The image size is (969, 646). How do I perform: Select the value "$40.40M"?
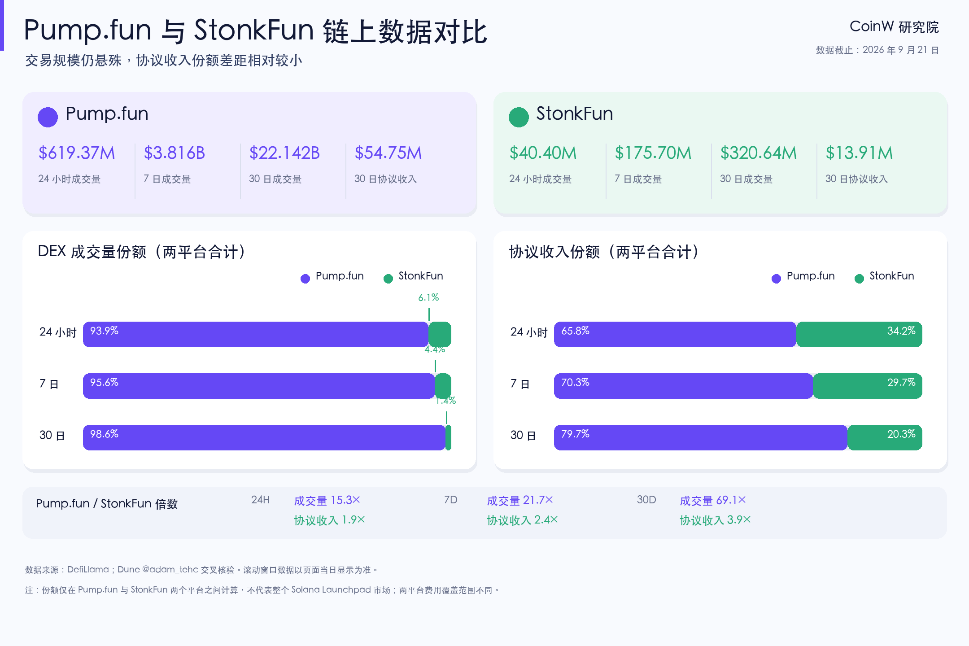point(543,153)
